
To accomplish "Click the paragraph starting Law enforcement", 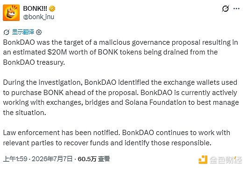I will click(117, 138).
